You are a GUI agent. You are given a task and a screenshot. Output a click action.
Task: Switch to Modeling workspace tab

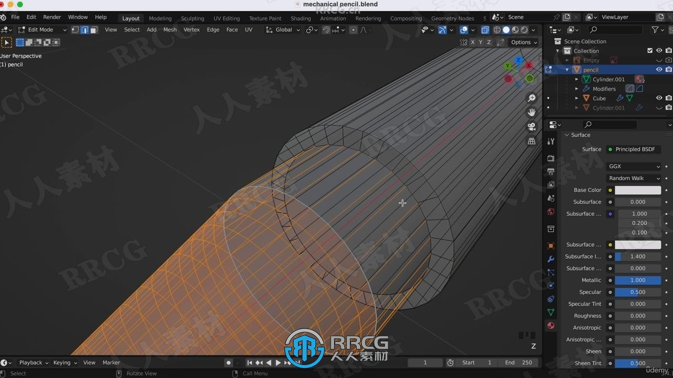click(x=160, y=18)
